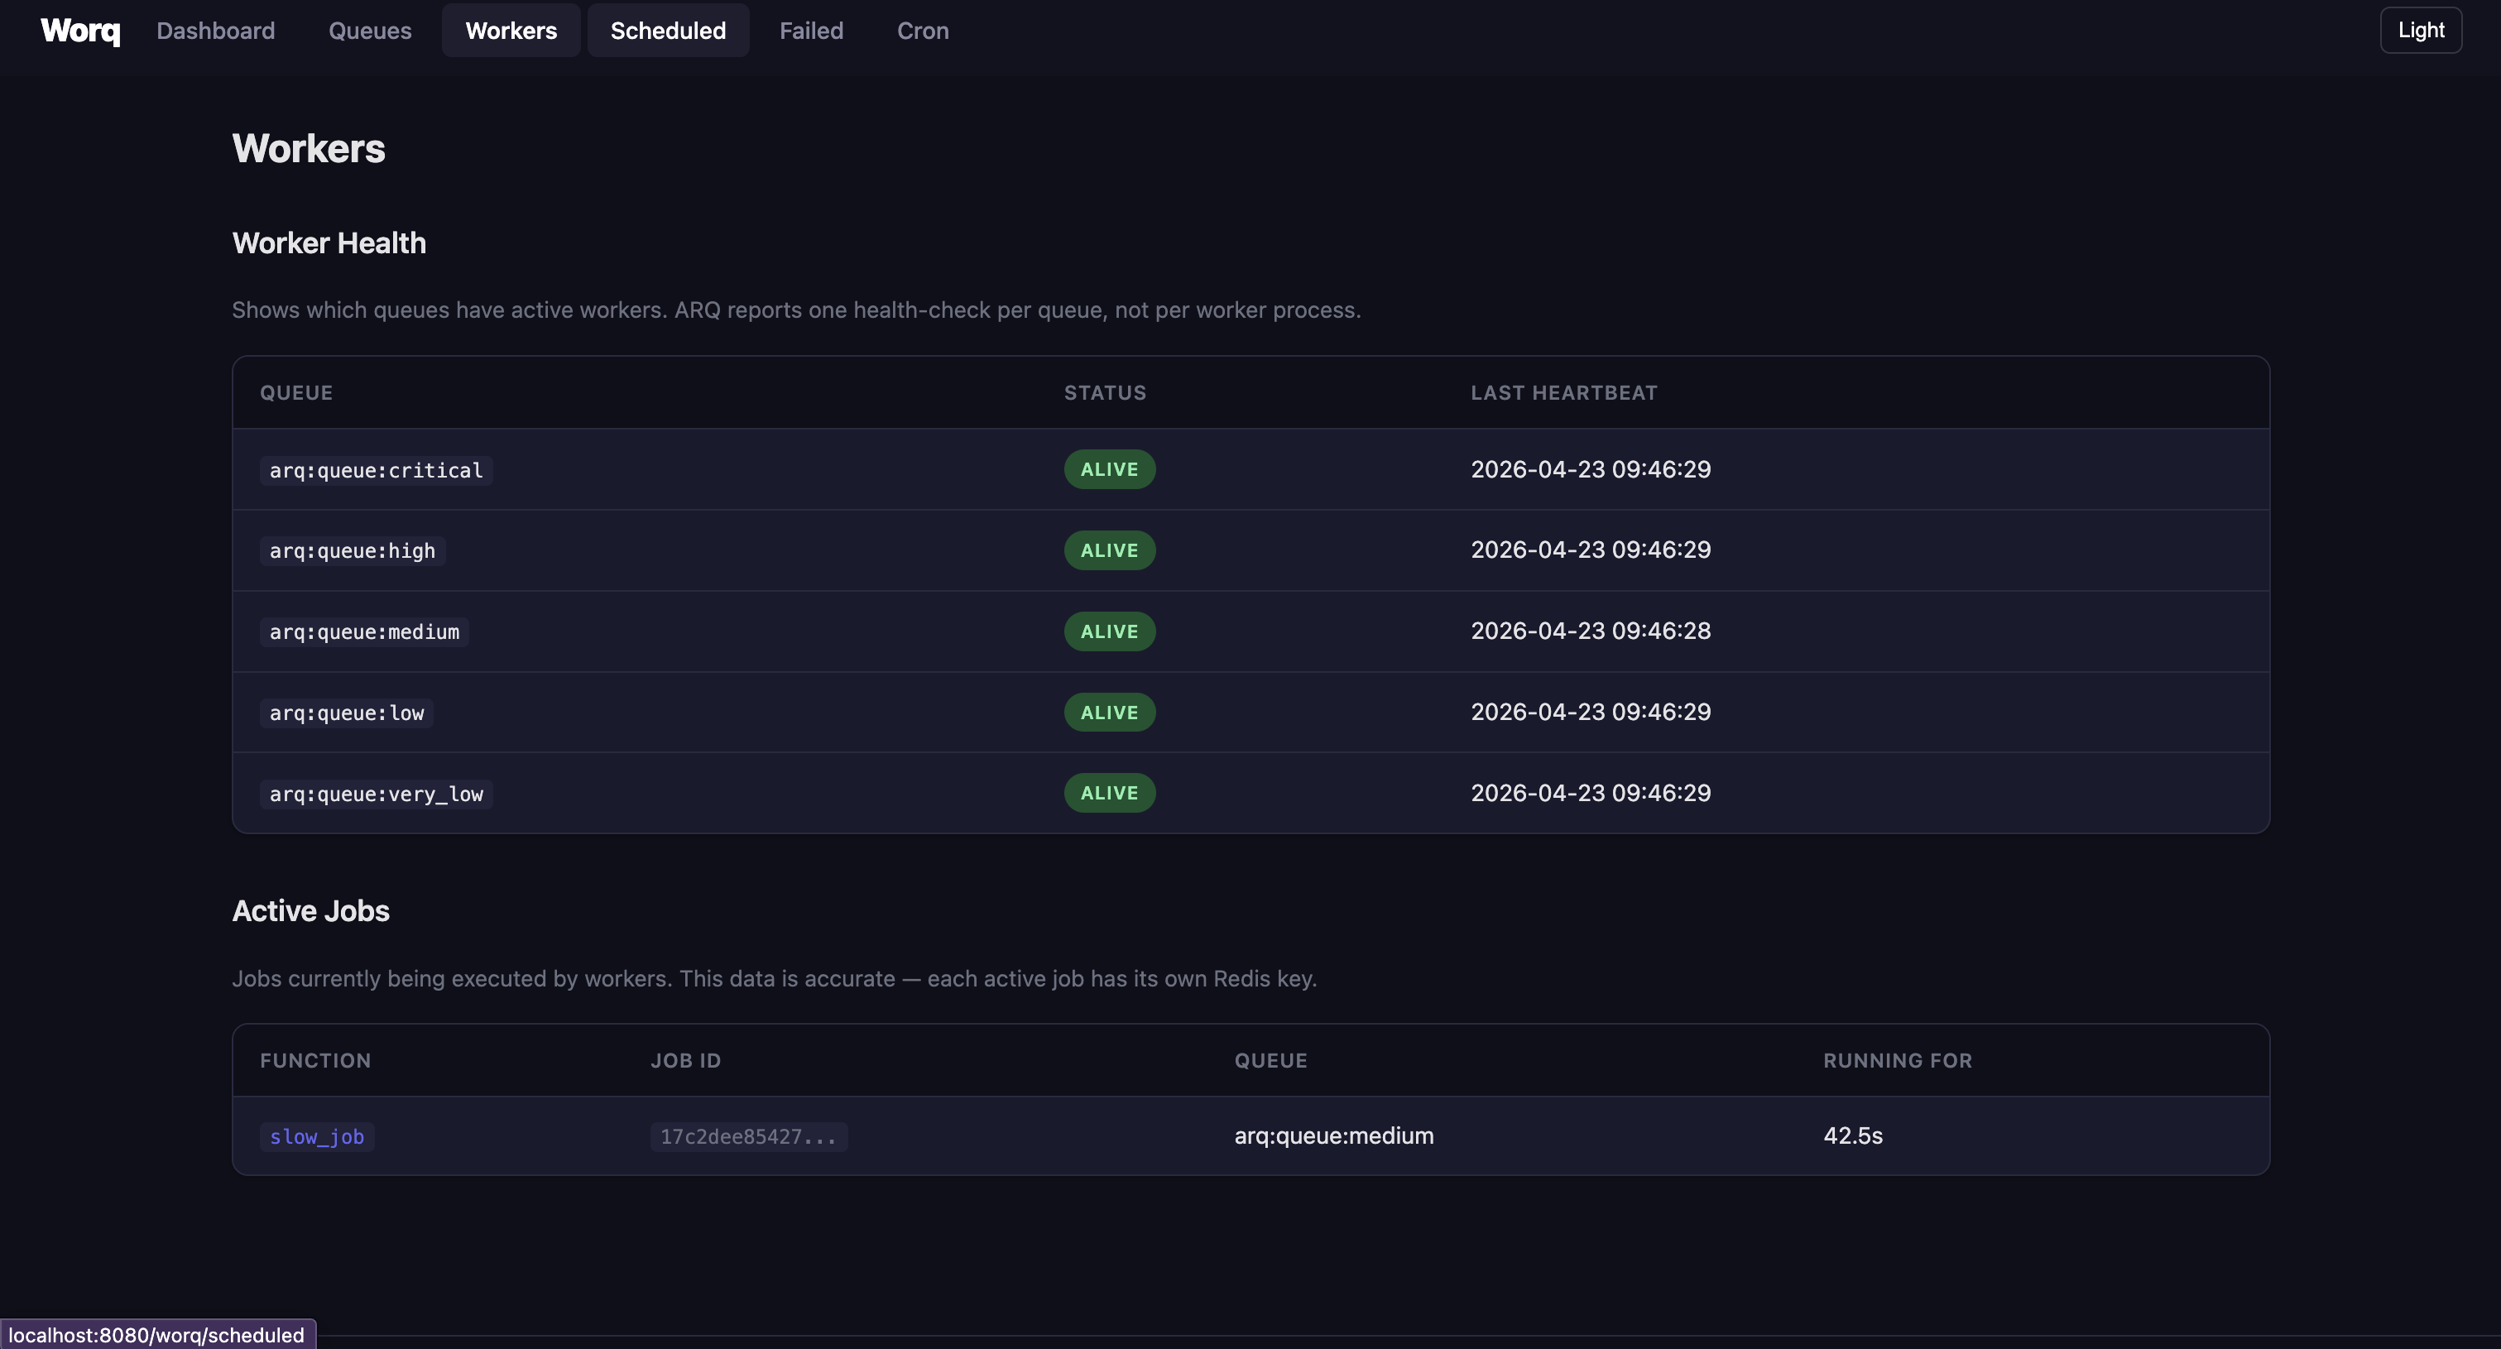
Task: Click the ALIVE badge for arq:queue:critical
Action: point(1109,469)
